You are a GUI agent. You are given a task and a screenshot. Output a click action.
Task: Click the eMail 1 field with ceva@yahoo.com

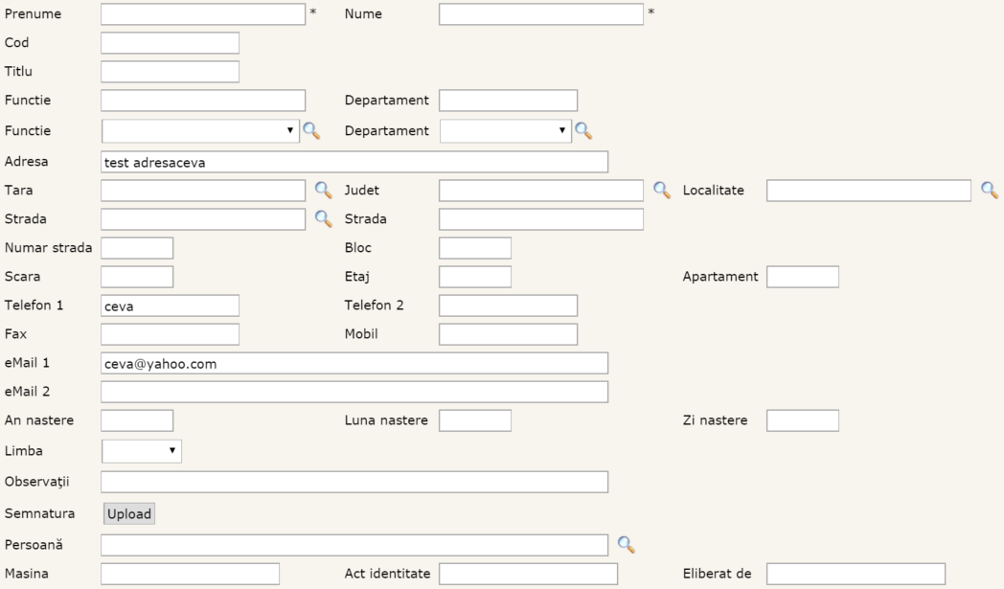coord(354,363)
